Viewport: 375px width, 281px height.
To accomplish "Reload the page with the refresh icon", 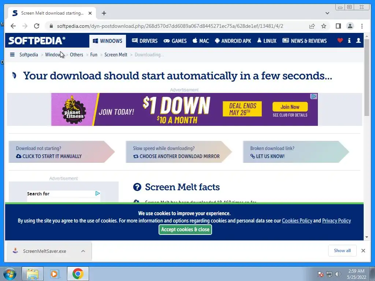I will [x=36, y=26].
